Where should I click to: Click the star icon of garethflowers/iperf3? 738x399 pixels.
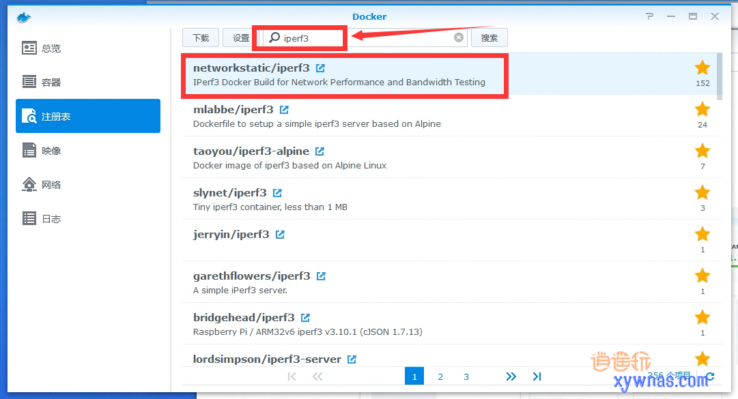[702, 276]
